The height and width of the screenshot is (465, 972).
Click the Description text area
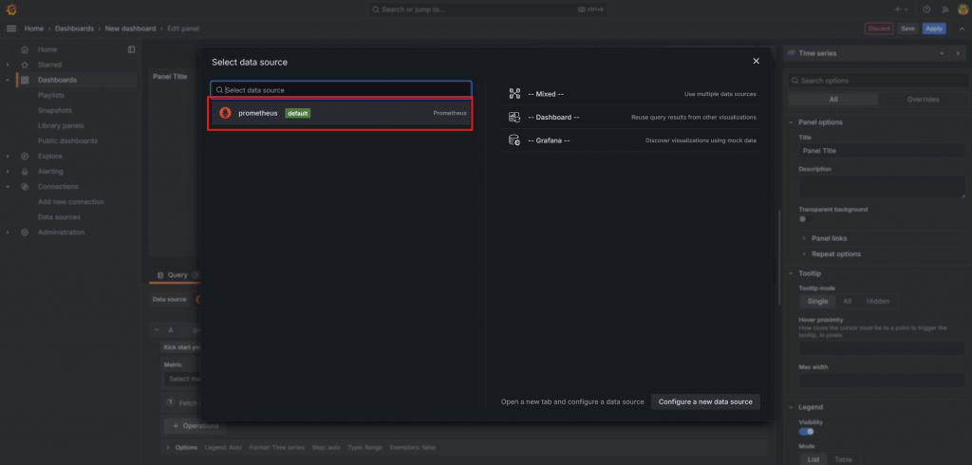[882, 187]
